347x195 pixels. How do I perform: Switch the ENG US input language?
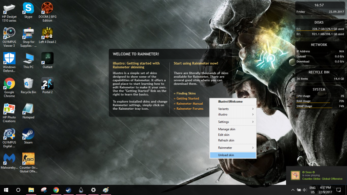coord(312,190)
